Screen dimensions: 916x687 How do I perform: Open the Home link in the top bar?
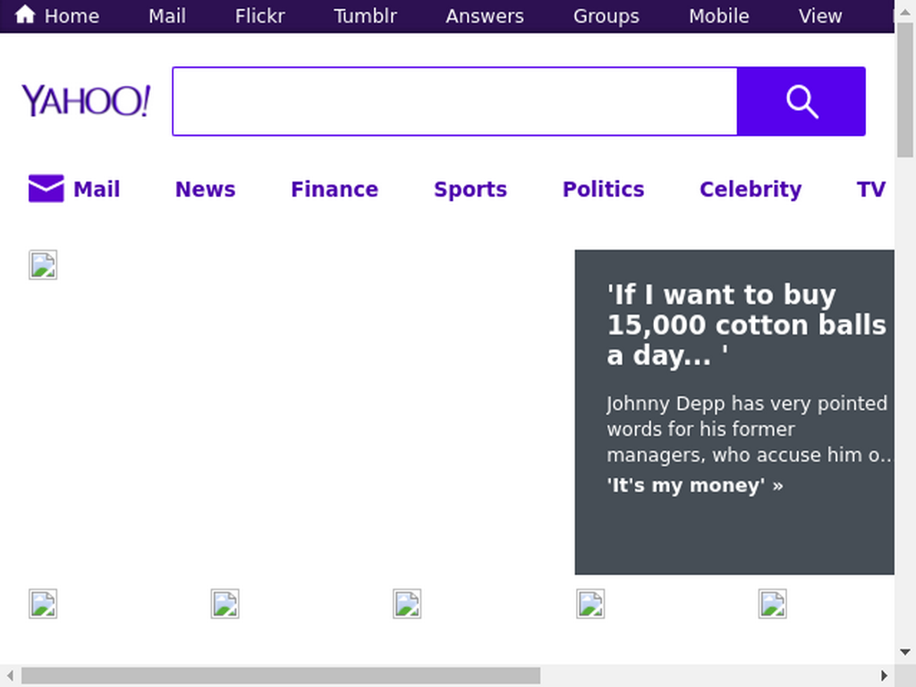(x=72, y=16)
